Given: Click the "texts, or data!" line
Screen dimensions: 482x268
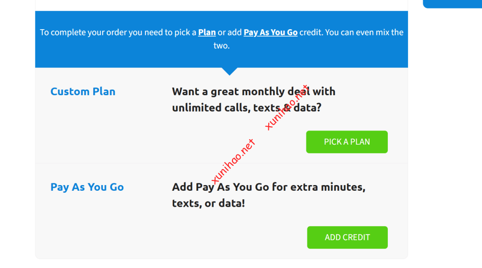Looking at the screenshot, I should (208, 203).
